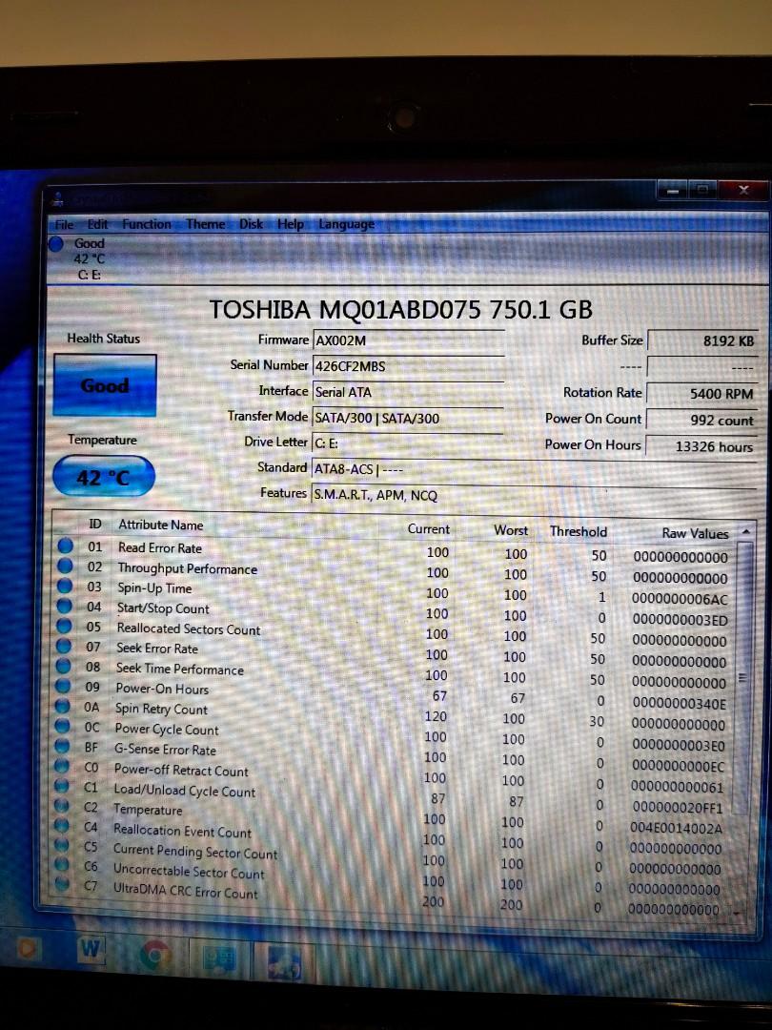The image size is (772, 1030).
Task: Open Windows Media Player from the taskbar
Action: (25, 949)
